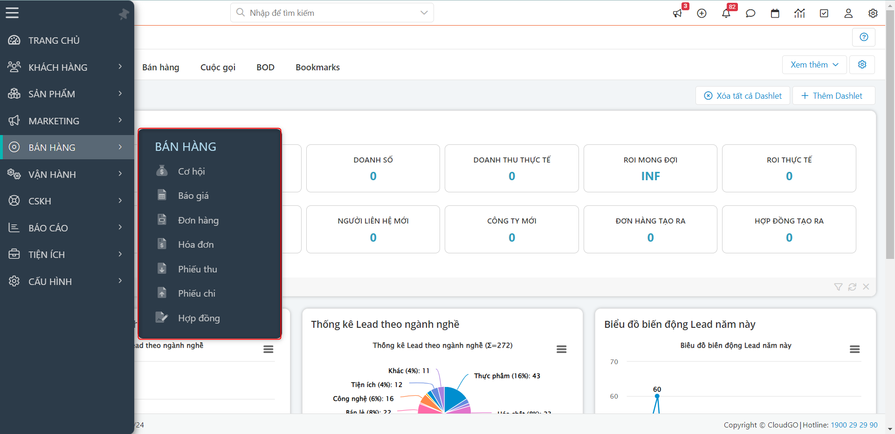Image resolution: width=895 pixels, height=434 pixels.
Task: Click the user profile icon
Action: pyautogui.click(x=848, y=14)
